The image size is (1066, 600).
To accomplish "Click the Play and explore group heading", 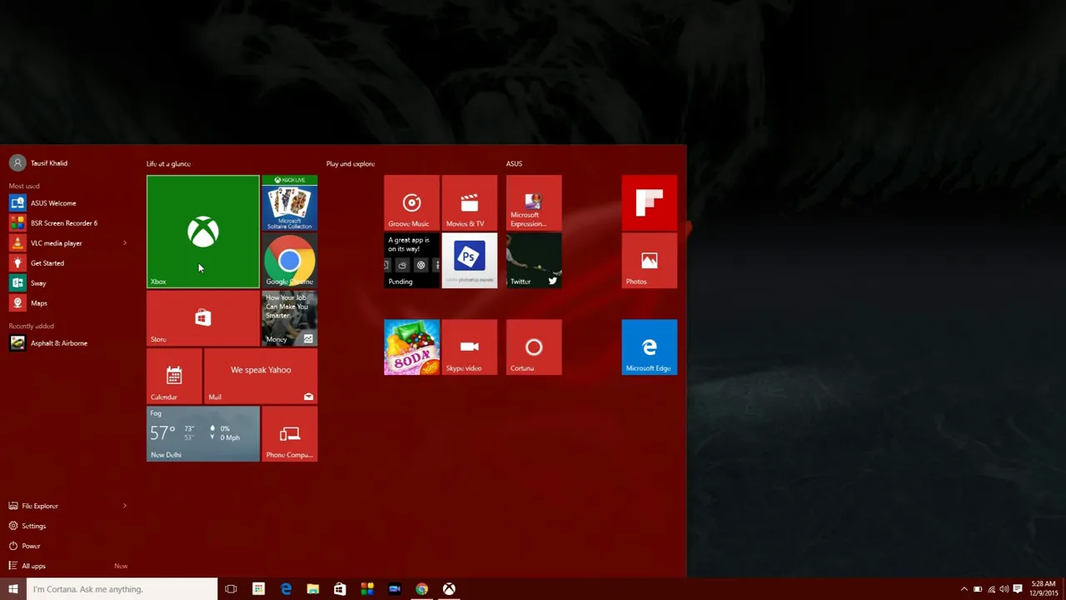I will pos(351,164).
